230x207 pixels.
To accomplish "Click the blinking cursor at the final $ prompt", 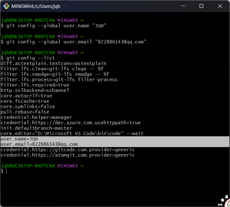I will click(x=7, y=171).
